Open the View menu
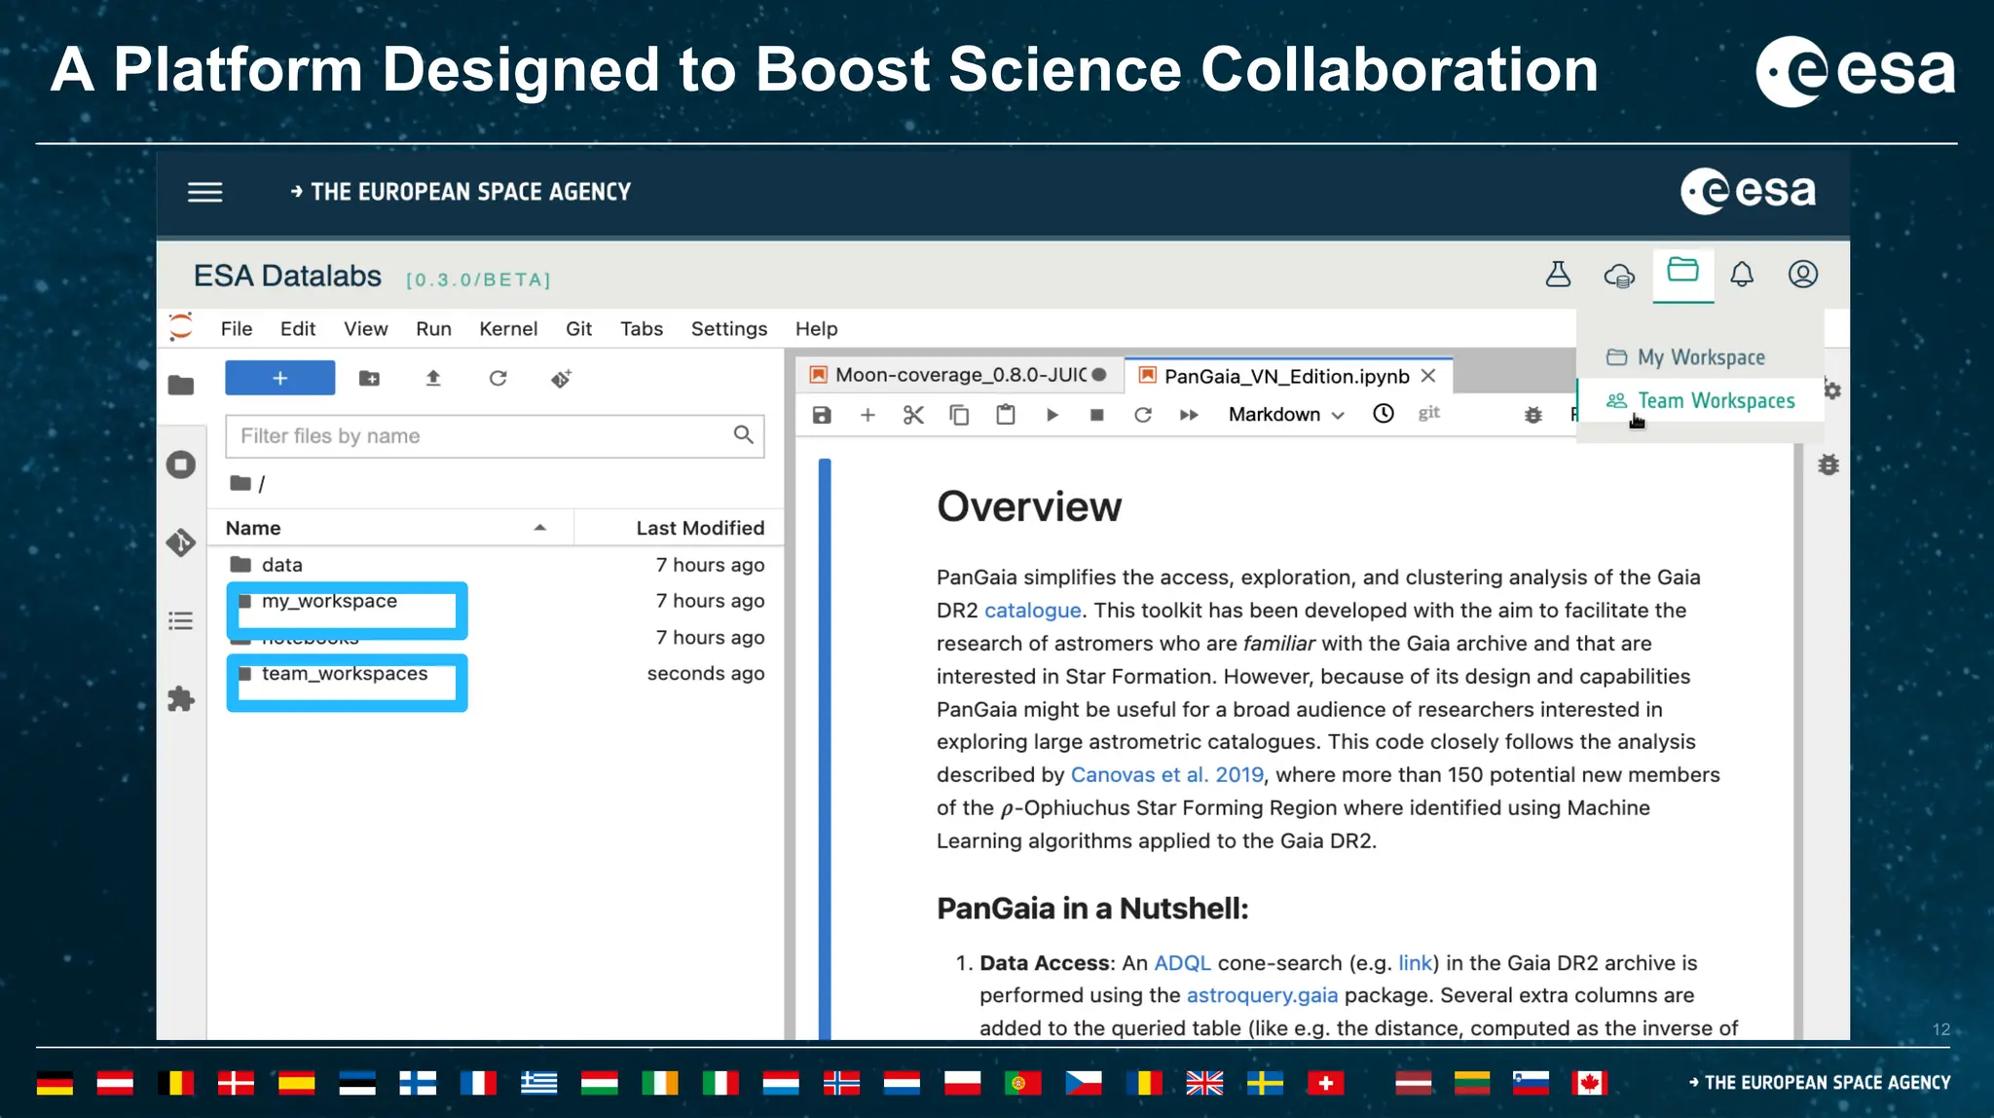The height and width of the screenshot is (1118, 1994). tap(366, 329)
